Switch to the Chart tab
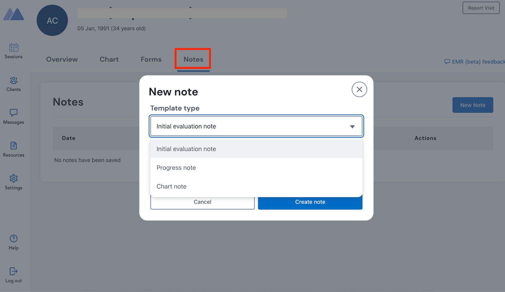Viewport: 505px width, 292px height. [109, 59]
